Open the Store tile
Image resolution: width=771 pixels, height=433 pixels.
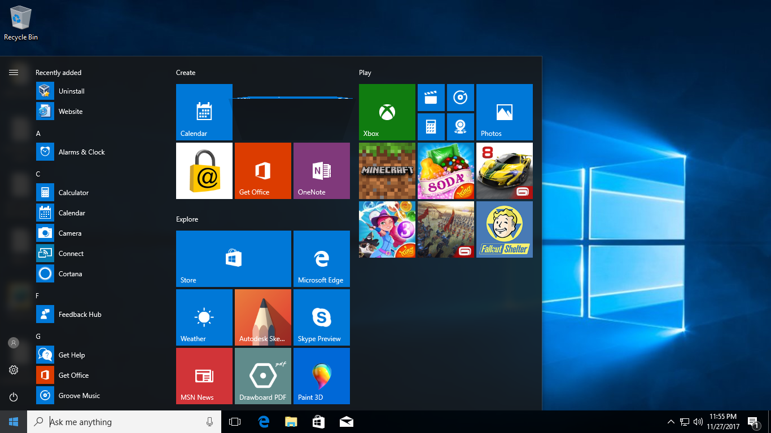click(234, 259)
